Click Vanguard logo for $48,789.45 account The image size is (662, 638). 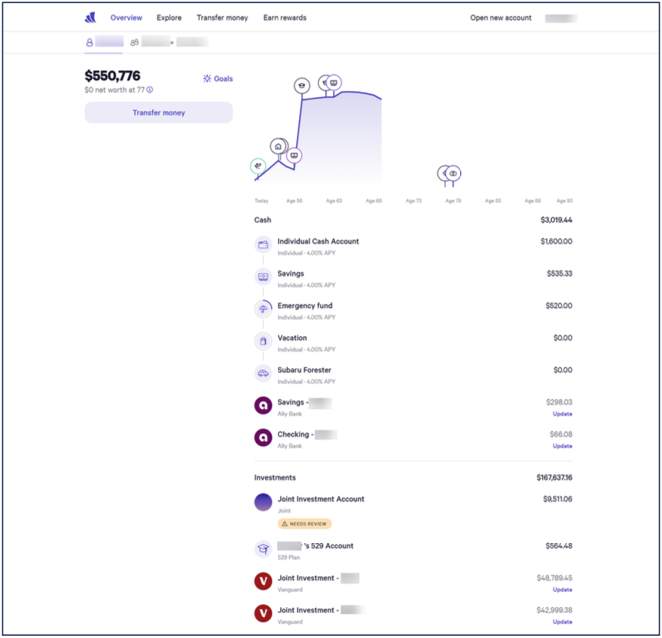pyautogui.click(x=263, y=581)
